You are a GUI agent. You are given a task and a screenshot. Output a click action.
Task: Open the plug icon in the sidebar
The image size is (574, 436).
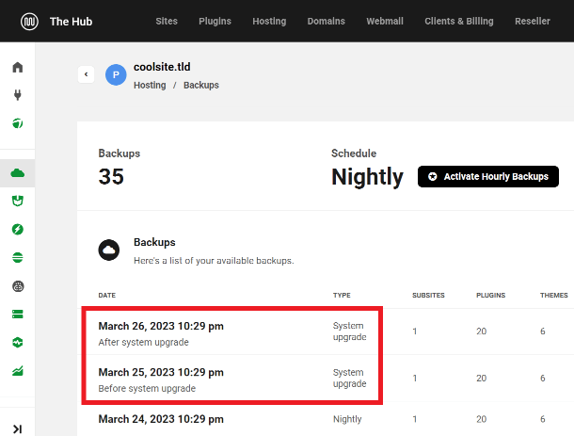[17, 95]
